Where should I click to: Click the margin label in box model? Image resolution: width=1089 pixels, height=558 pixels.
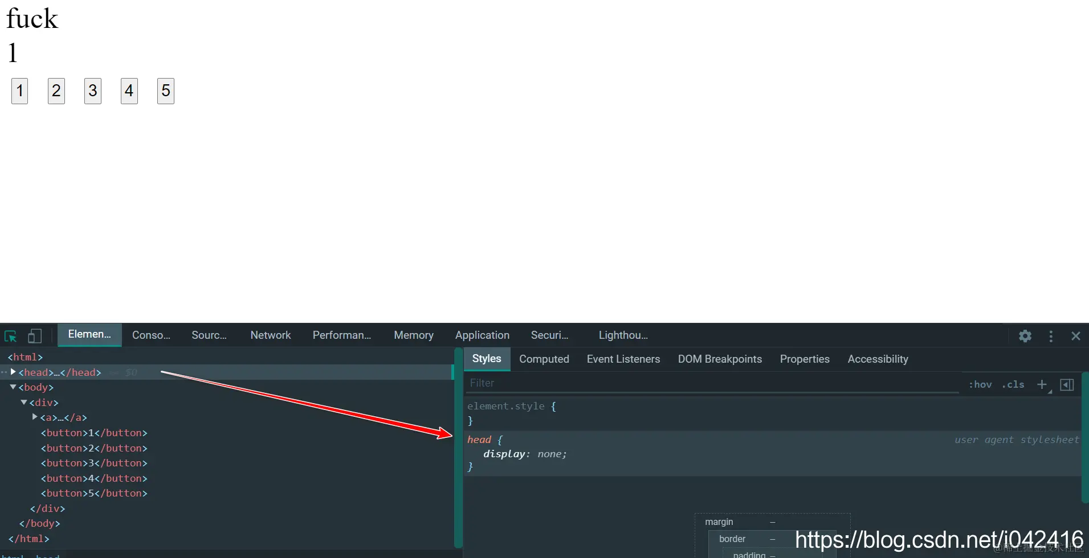point(719,522)
